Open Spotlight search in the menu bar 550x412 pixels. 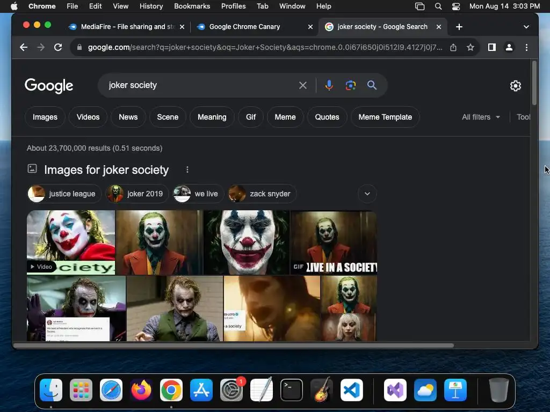[x=438, y=6]
